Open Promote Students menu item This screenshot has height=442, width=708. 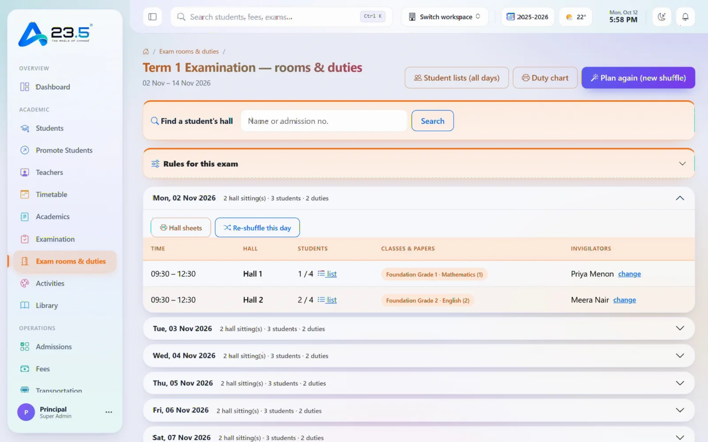65,150
